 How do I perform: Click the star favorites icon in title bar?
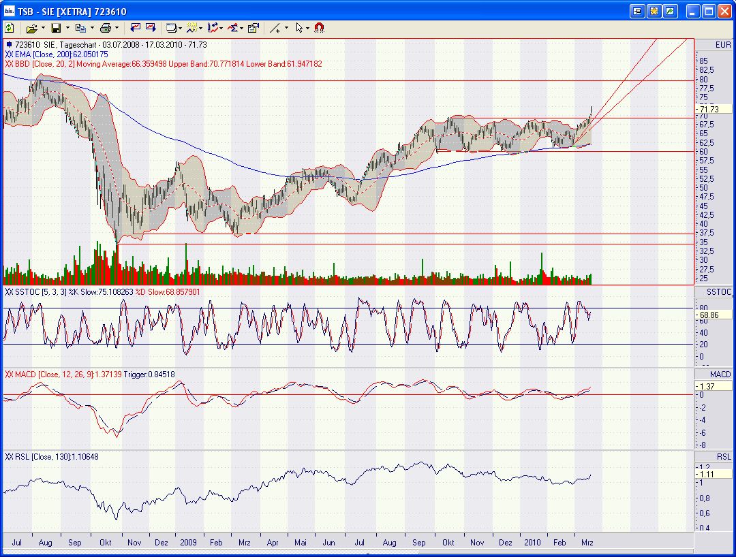[654, 12]
